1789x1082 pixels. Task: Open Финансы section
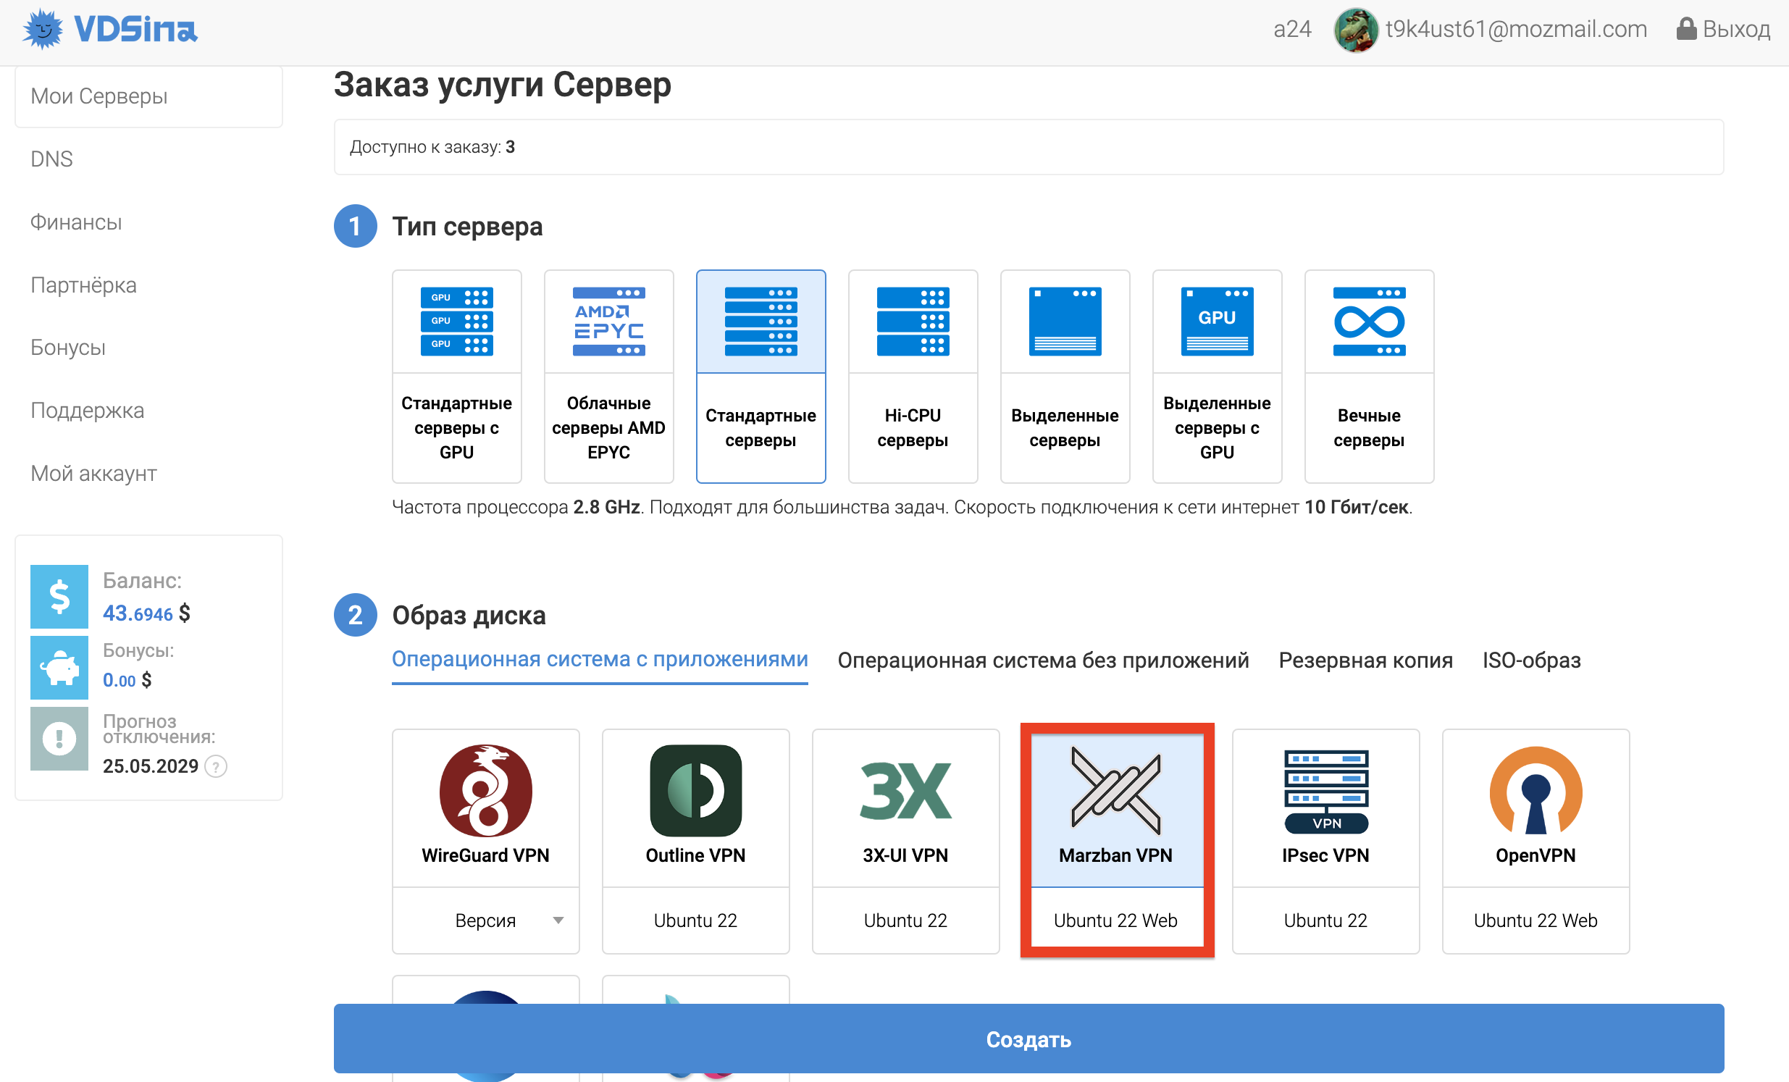pyautogui.click(x=76, y=222)
